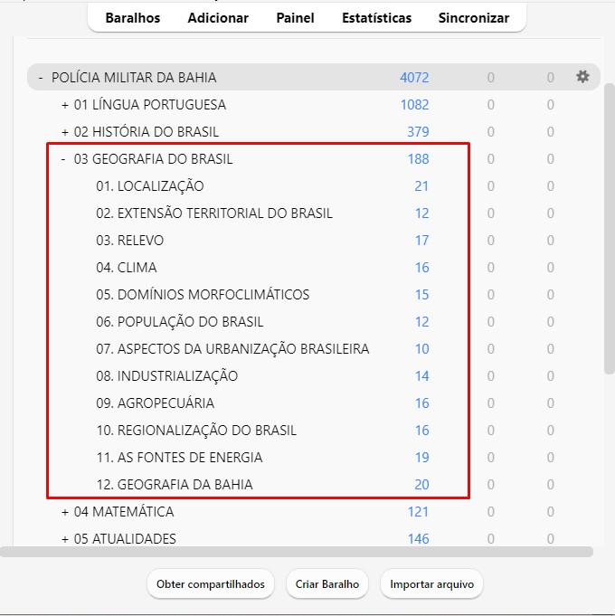Click the count 146 beside ATUALIDADES
The height and width of the screenshot is (616, 615).
coord(418,539)
